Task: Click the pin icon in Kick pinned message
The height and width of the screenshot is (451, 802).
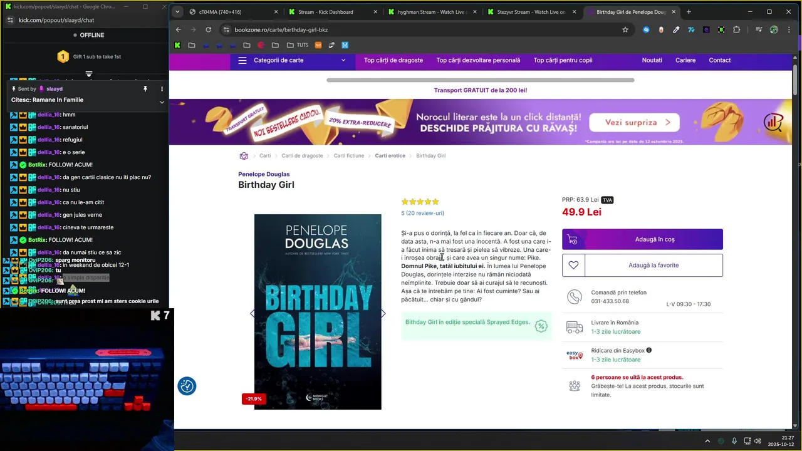Action: coord(145,89)
